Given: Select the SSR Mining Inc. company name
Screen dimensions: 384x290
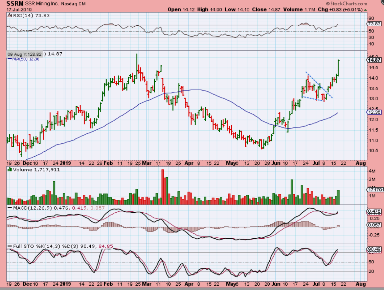Looking at the screenshot, I should point(42,4).
